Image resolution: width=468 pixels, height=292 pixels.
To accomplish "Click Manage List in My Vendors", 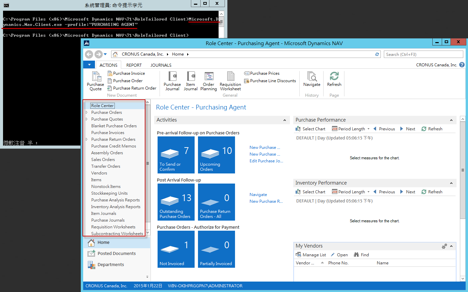I will pos(311,255).
